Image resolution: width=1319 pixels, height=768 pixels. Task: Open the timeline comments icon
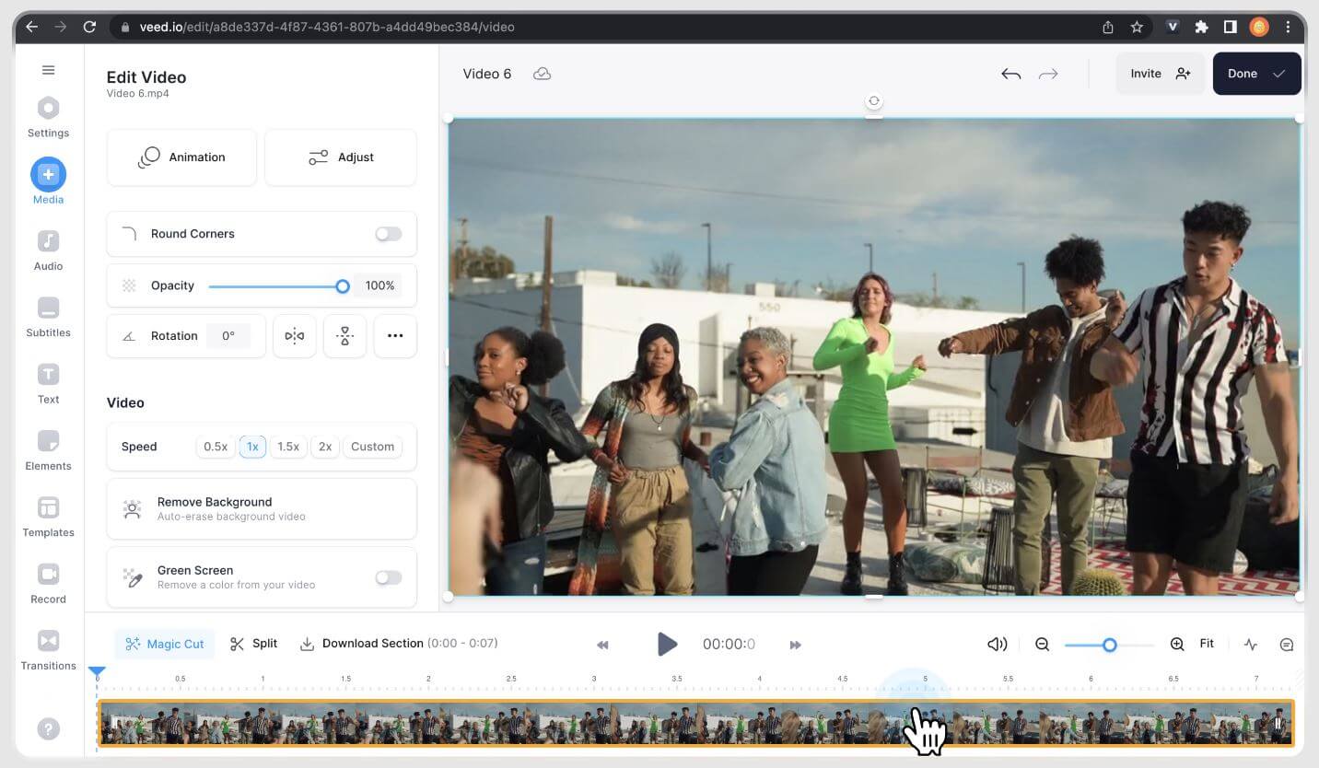coord(1287,645)
